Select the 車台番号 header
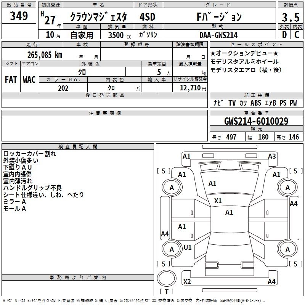 [x=256, y=113]
